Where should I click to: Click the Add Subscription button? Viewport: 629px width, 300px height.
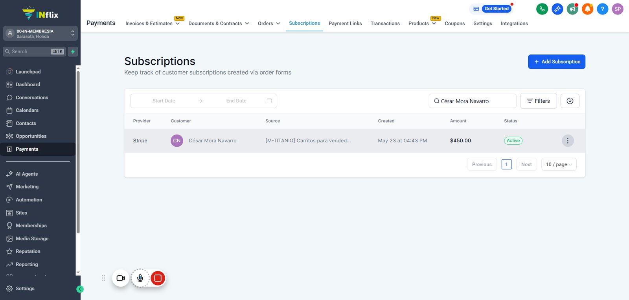click(556, 62)
